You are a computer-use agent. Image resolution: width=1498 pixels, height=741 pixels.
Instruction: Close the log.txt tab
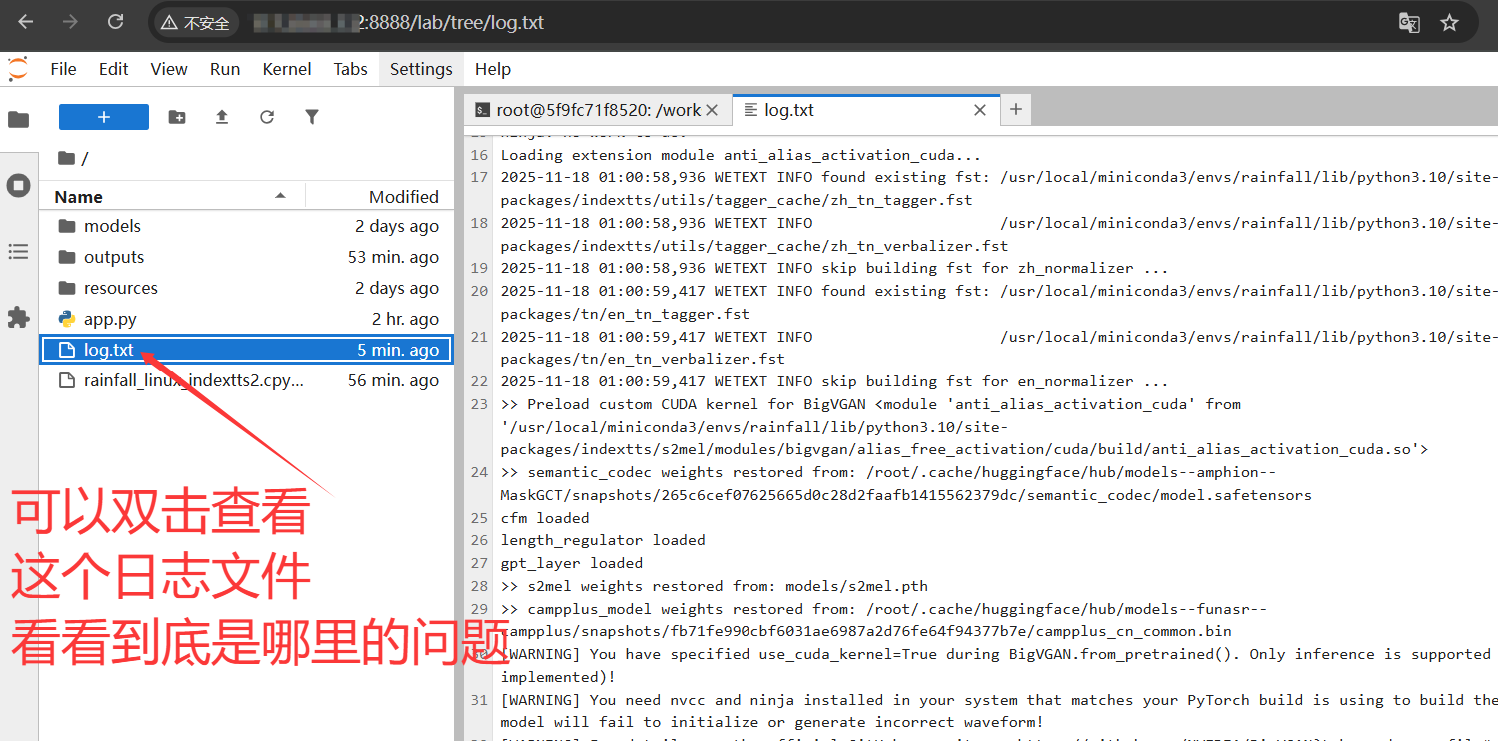[980, 110]
